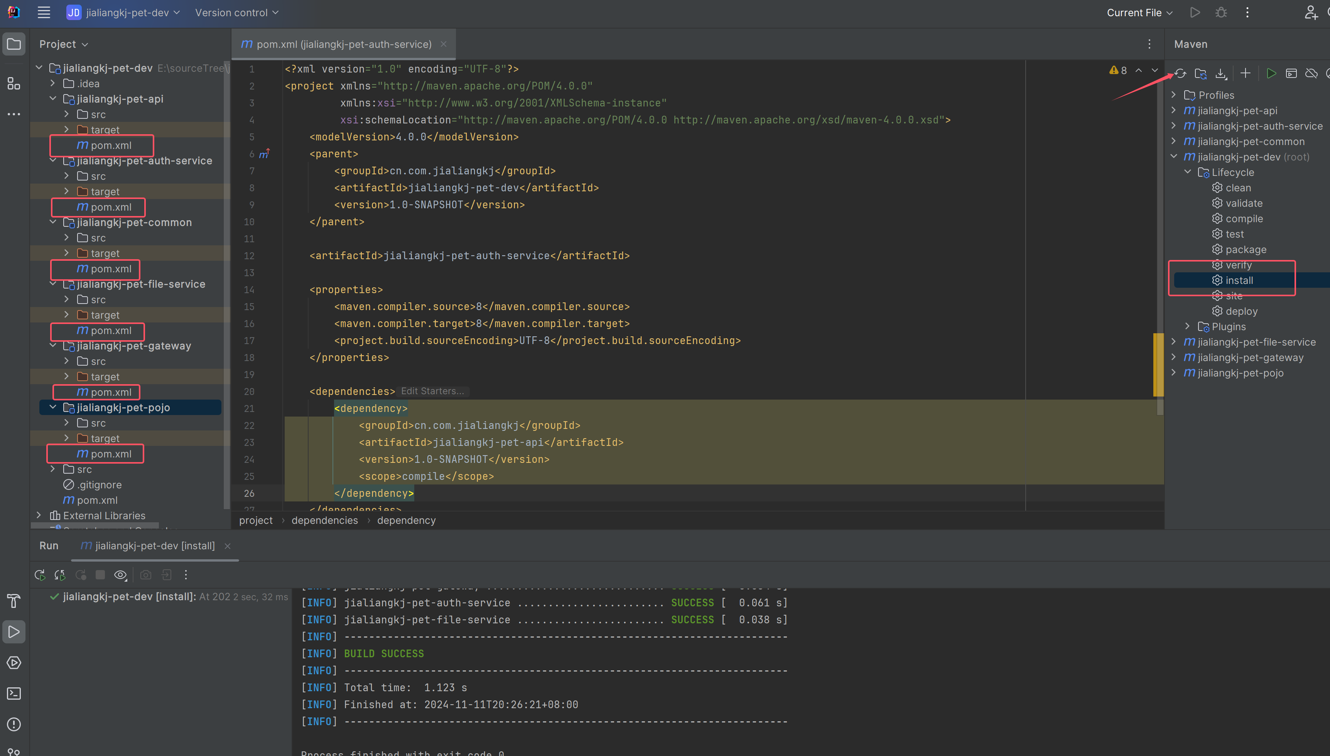Run the selected Maven build with the green arrow
The width and height of the screenshot is (1330, 756).
click(x=1271, y=74)
